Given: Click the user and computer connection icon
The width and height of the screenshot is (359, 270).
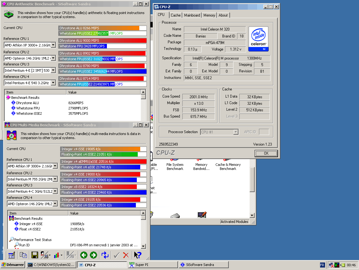Looking at the screenshot, I should [x=45, y=255].
